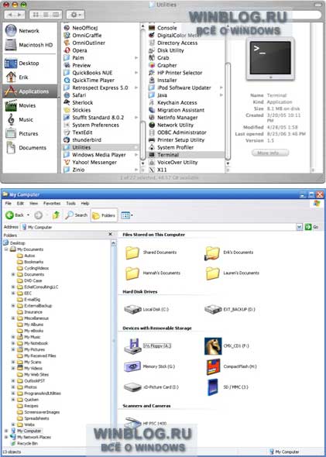
Task: Expand the ExternalBackup tree node
Action: click(x=13, y=306)
